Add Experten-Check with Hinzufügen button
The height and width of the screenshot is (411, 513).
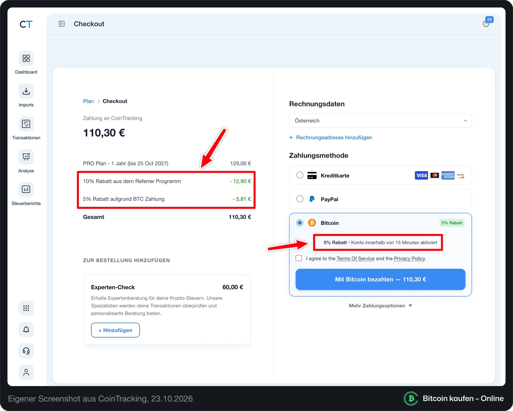click(x=115, y=330)
